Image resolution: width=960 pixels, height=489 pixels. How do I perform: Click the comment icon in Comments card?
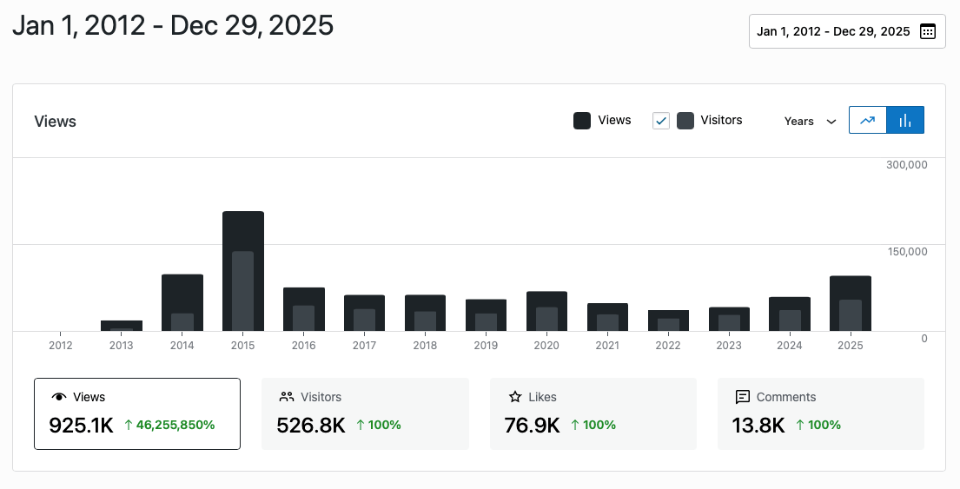tap(742, 397)
